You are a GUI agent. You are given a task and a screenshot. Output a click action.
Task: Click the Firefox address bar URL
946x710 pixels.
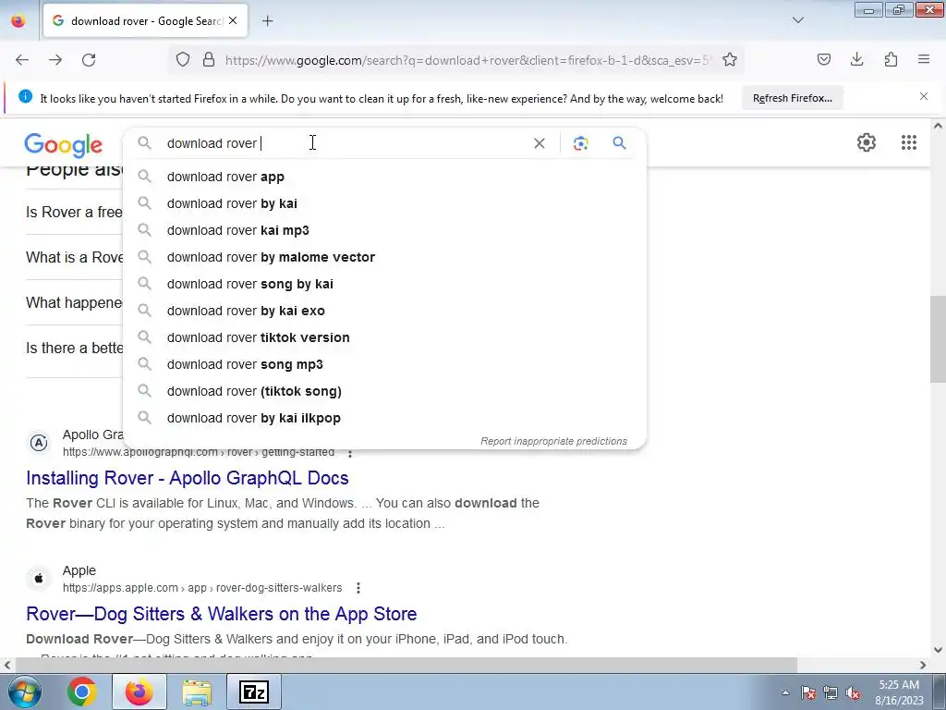(x=467, y=60)
